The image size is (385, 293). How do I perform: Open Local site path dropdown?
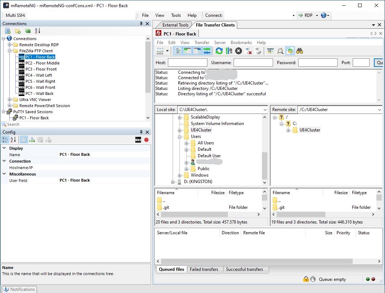(x=265, y=110)
